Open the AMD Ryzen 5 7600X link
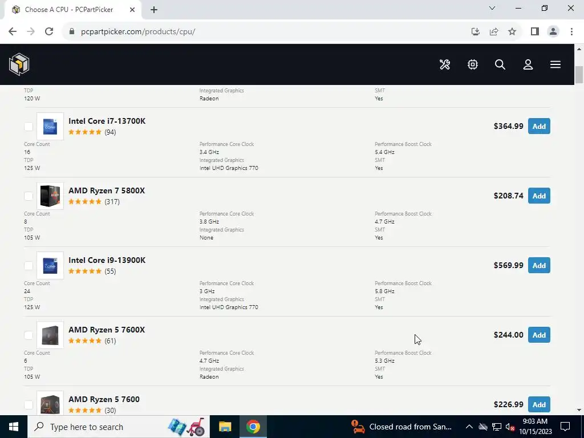The width and height of the screenshot is (584, 438). pyautogui.click(x=107, y=330)
